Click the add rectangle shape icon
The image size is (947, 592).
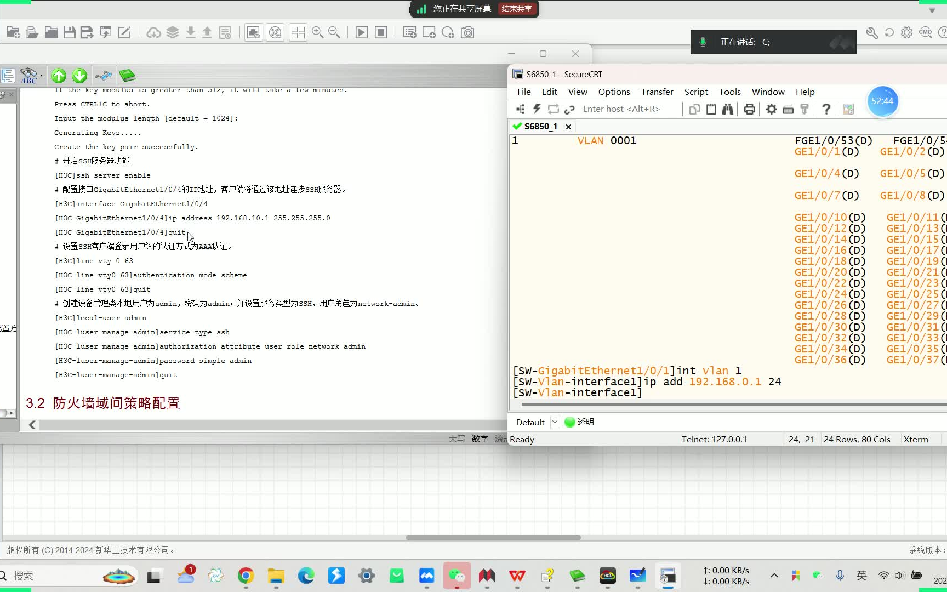[x=429, y=33]
